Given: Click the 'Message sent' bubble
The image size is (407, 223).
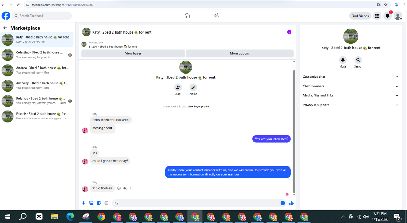Looking at the screenshot, I should coord(102,128).
